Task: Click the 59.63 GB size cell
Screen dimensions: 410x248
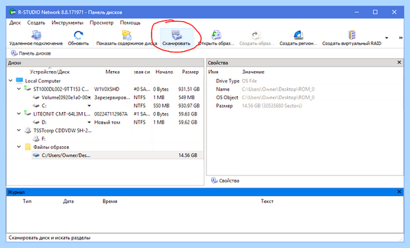Action: (x=187, y=114)
